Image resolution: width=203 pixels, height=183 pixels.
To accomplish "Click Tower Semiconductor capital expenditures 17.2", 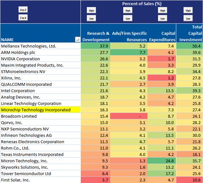I will pyautogui.click(x=162, y=174).
